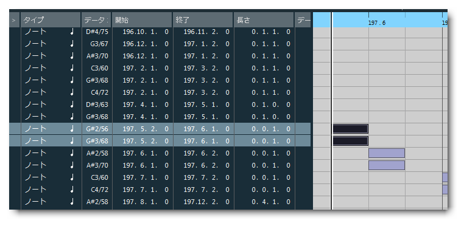Select the black G#2/56 note bar in the event display

coord(350,129)
